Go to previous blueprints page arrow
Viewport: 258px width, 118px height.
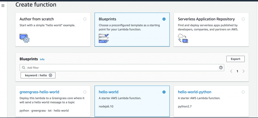(231, 71)
